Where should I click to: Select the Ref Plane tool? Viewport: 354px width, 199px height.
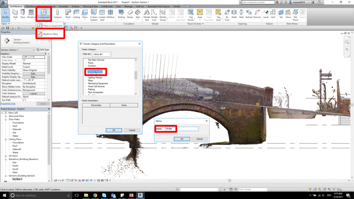(295, 14)
